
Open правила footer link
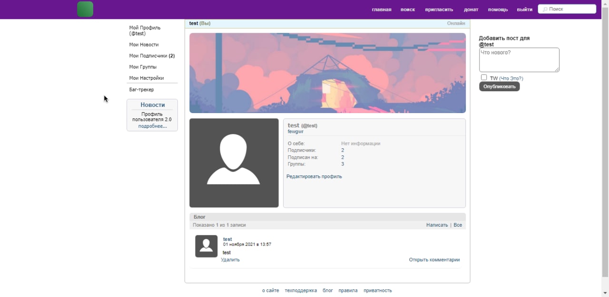click(x=348, y=290)
